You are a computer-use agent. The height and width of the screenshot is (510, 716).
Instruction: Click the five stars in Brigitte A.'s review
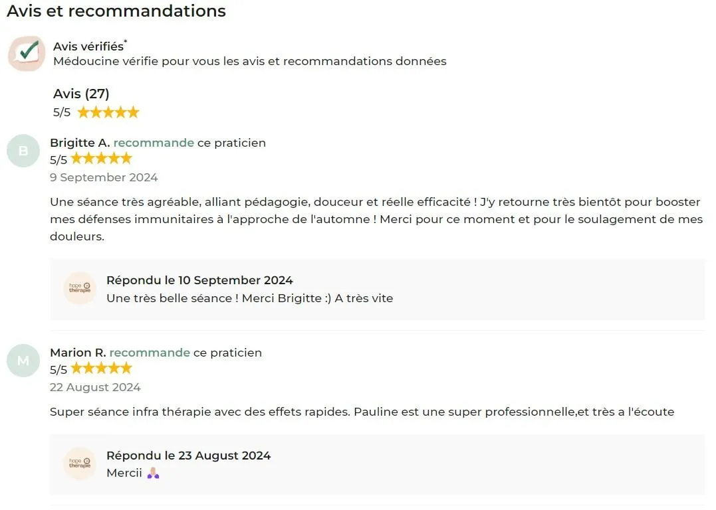101,159
